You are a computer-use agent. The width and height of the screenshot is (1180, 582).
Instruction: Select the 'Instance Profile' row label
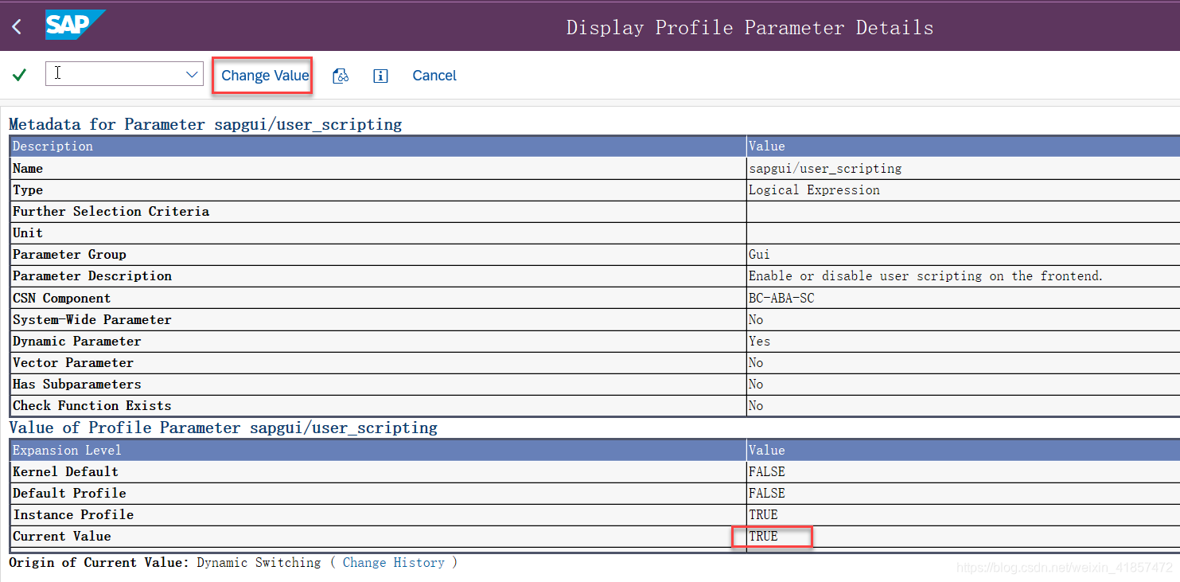click(73, 514)
